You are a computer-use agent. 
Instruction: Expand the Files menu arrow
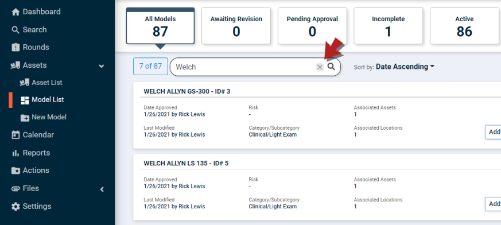[x=102, y=189]
